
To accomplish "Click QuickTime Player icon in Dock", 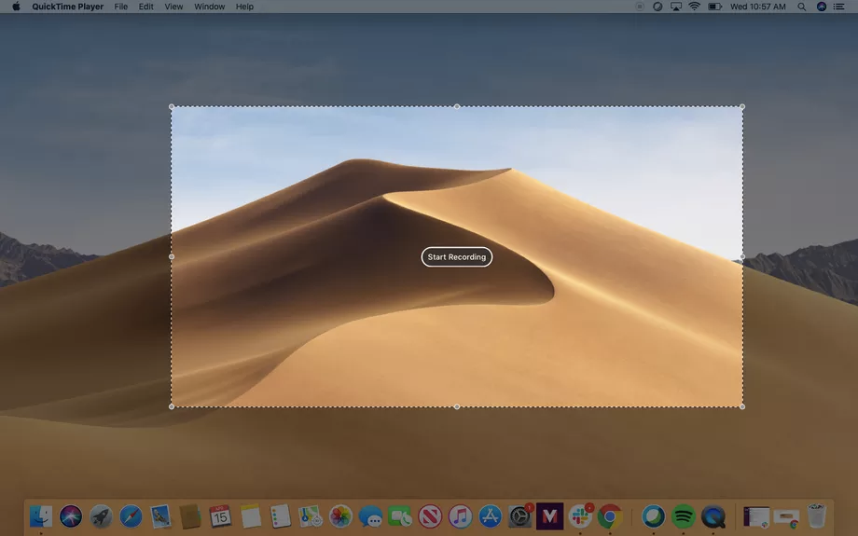I will (x=713, y=516).
